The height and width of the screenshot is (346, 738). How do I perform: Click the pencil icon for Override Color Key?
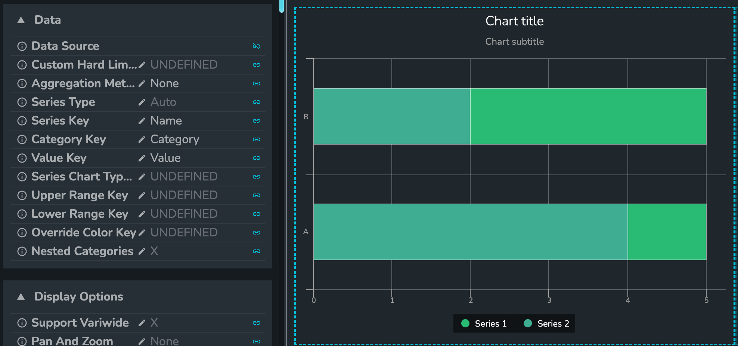pos(142,233)
